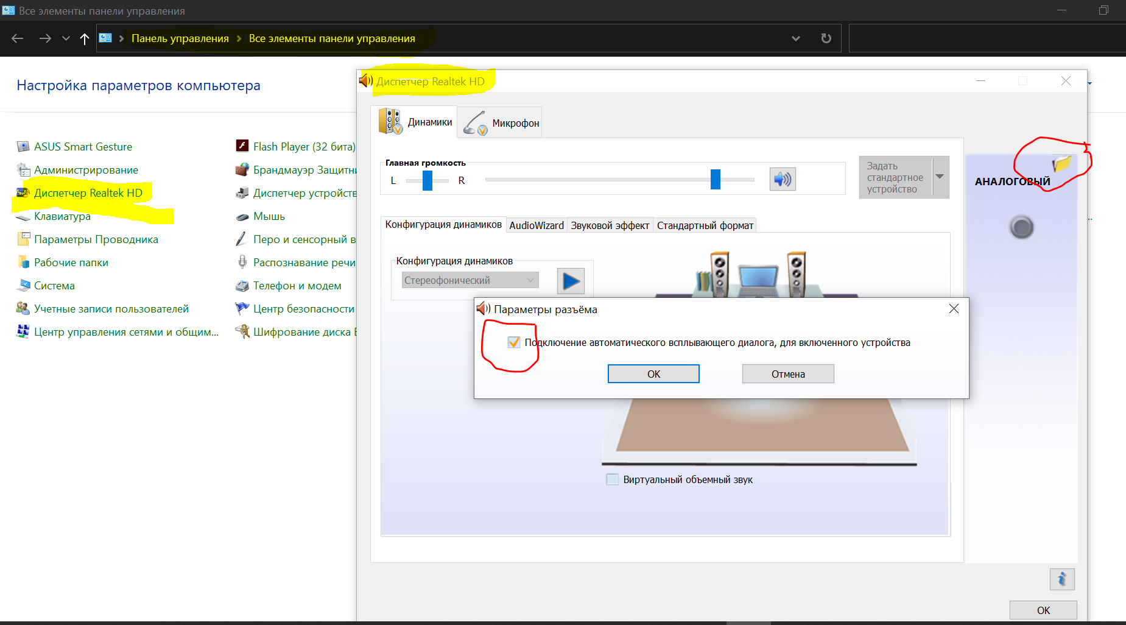Click the ASUS Smart Gesture icon

pos(23,147)
